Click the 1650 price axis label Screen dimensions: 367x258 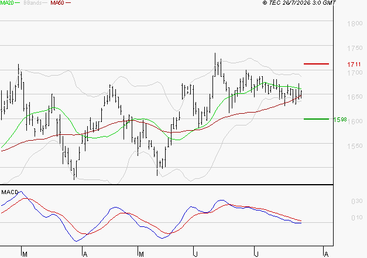tap(355, 97)
